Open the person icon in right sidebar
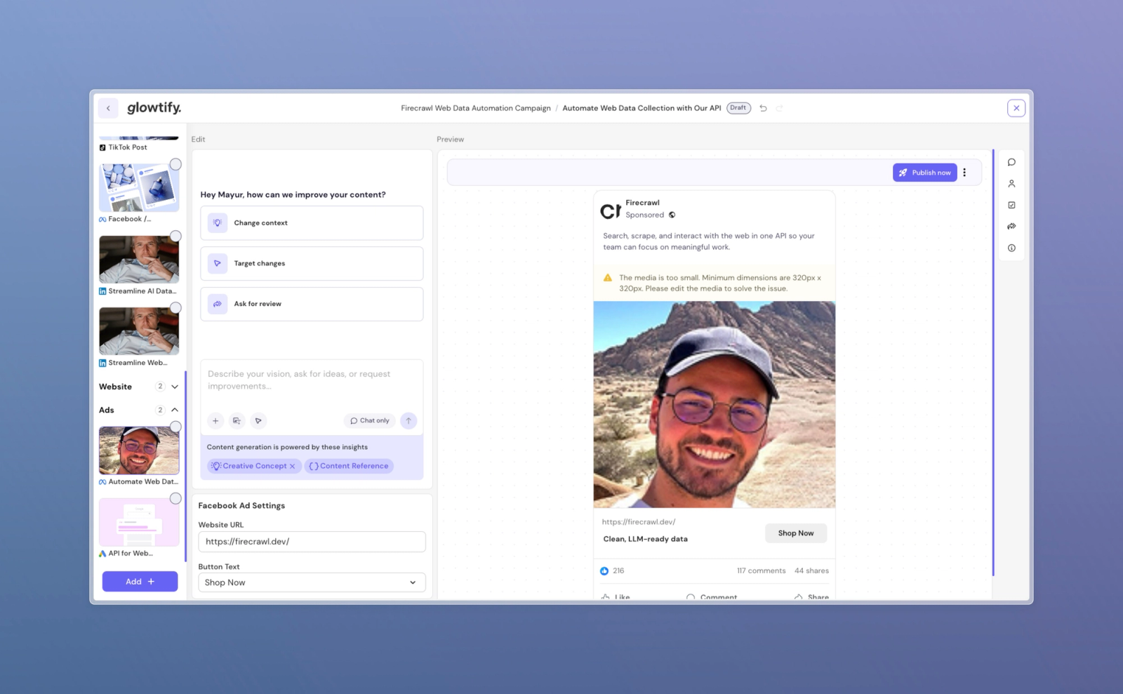This screenshot has width=1123, height=694. tap(1011, 184)
